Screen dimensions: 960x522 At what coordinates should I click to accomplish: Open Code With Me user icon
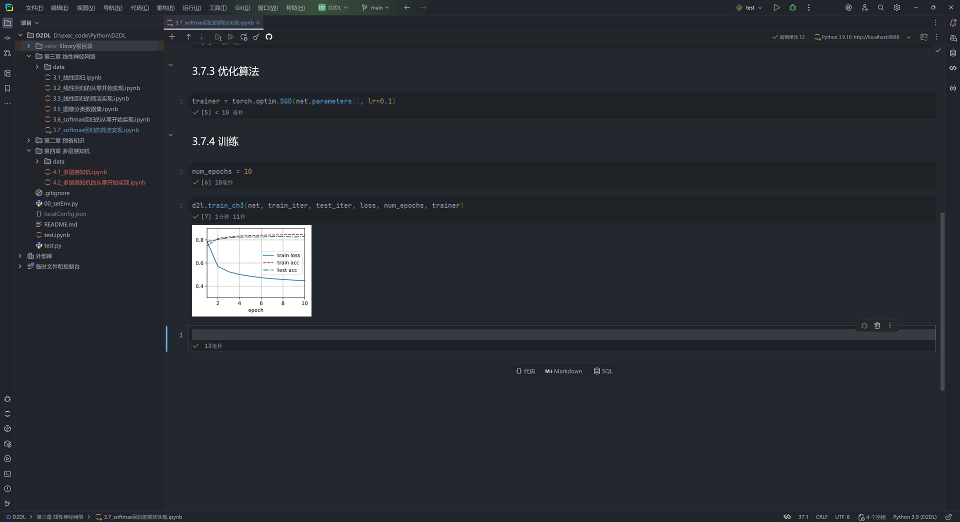(864, 7)
